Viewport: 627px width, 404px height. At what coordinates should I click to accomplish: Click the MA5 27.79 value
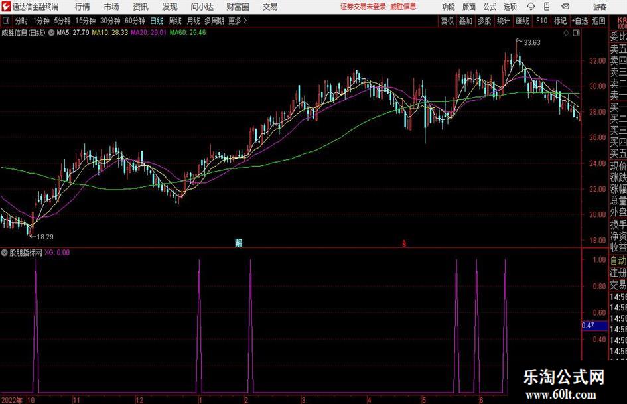[x=73, y=33]
